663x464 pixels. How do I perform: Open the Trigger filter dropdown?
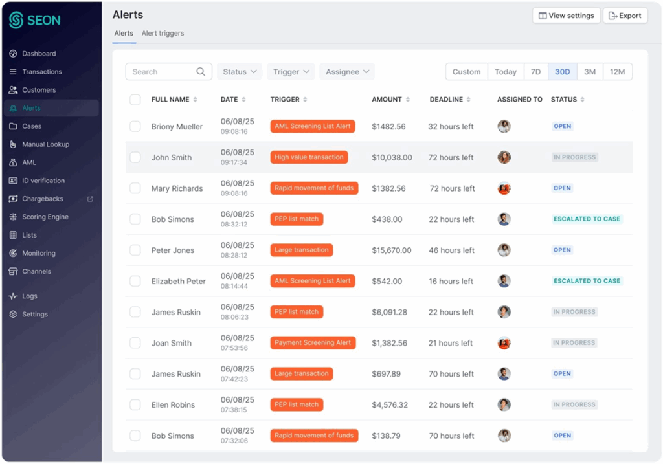click(x=291, y=72)
